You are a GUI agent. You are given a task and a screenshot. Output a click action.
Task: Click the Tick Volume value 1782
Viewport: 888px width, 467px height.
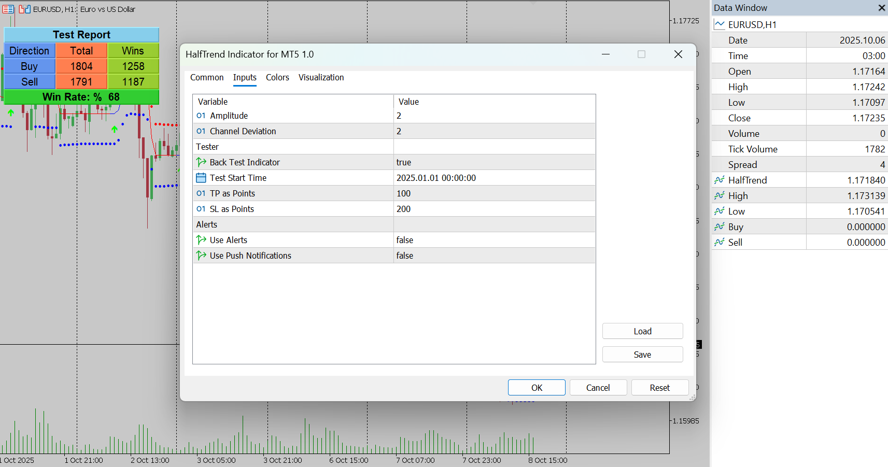875,149
